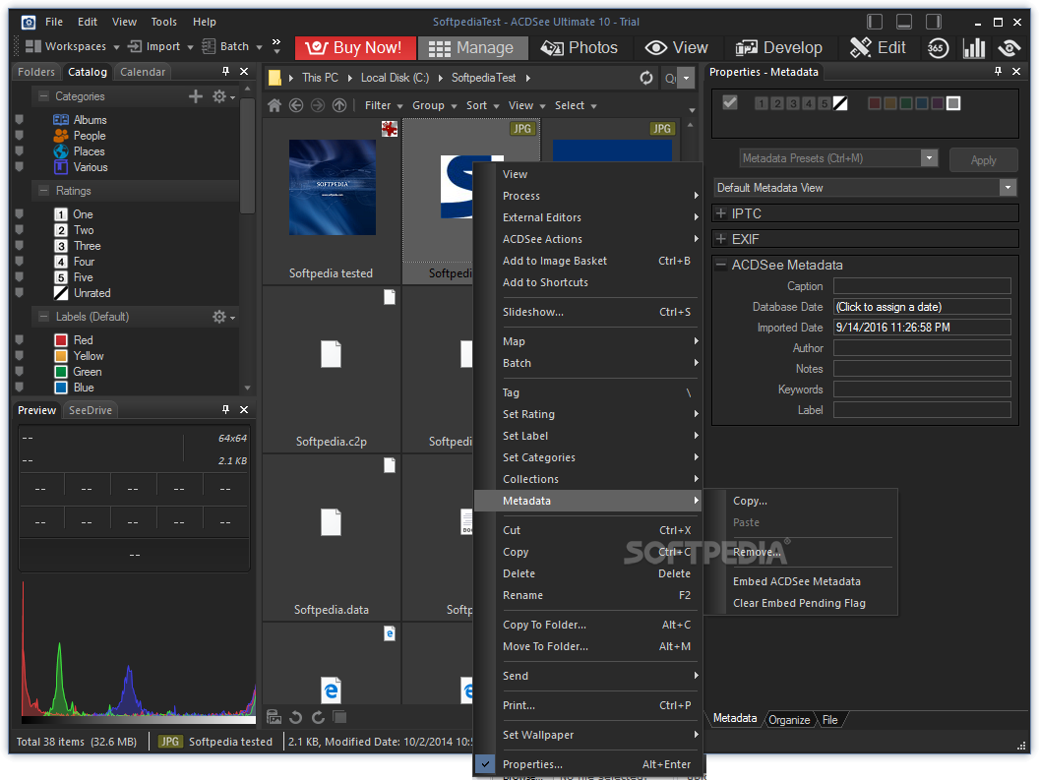This screenshot has height=780, width=1039.
Task: Pick the green label swatch in Properties
Action: pos(906,103)
